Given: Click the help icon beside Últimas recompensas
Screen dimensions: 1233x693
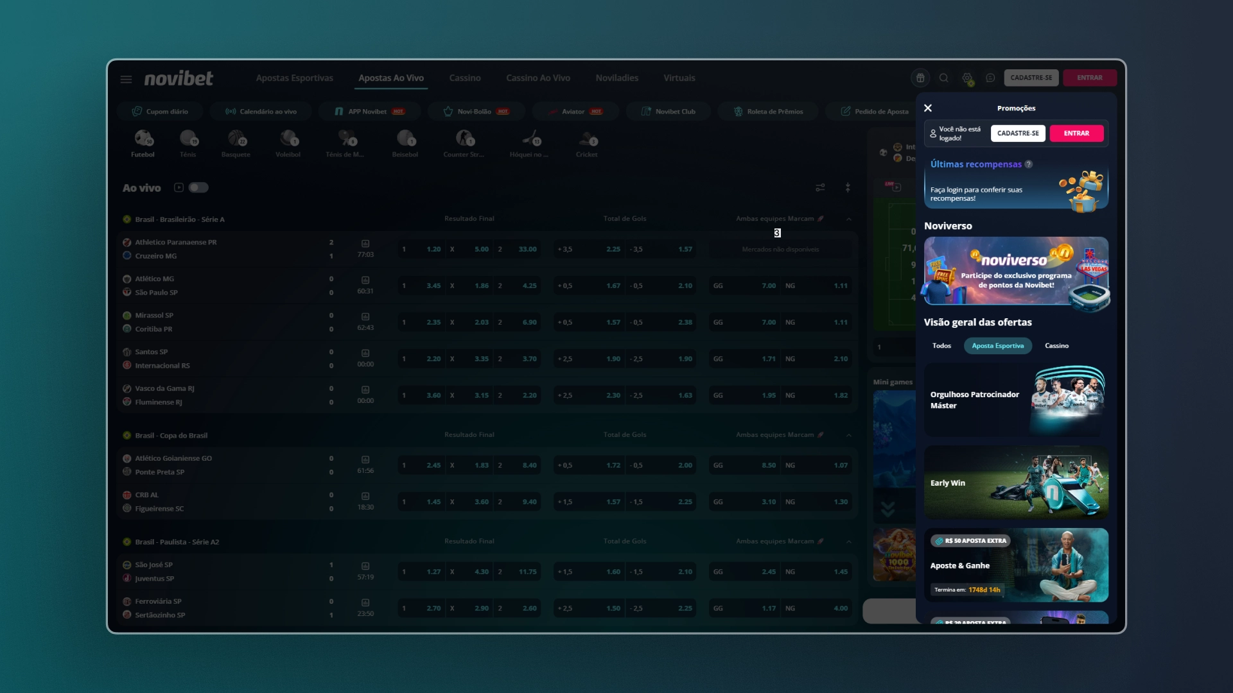Looking at the screenshot, I should 1029,164.
